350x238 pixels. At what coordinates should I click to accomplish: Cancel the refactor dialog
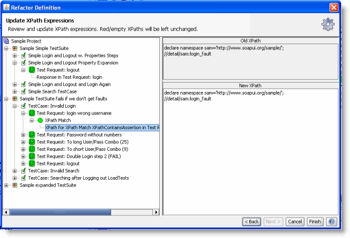(x=295, y=222)
